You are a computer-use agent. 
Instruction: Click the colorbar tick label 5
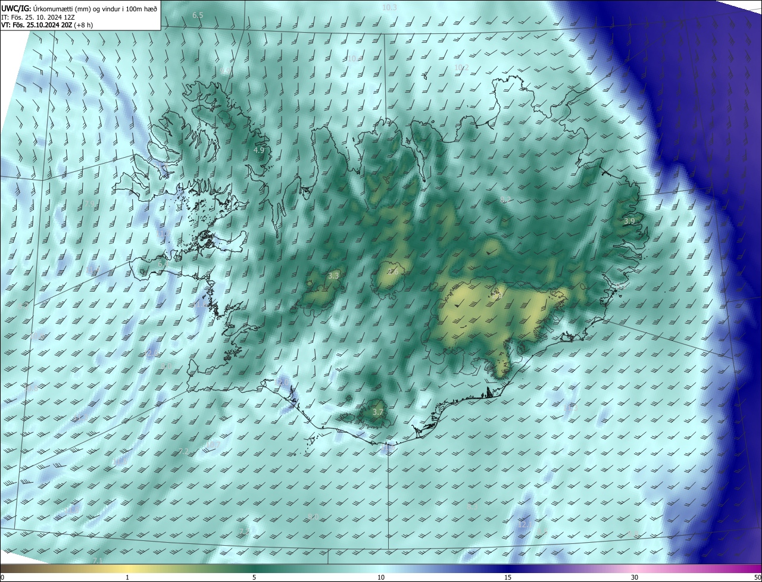coord(254,577)
